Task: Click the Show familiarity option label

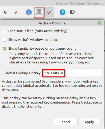Action: click(42, 49)
